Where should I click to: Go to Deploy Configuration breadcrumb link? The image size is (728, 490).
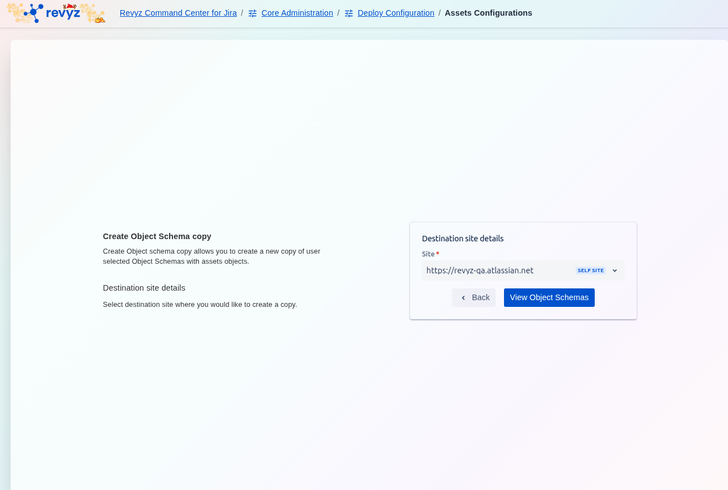pyautogui.click(x=395, y=13)
